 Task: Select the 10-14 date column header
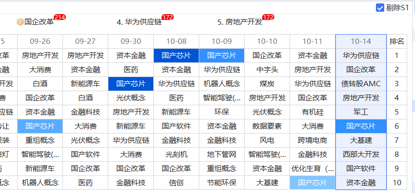point(361,41)
